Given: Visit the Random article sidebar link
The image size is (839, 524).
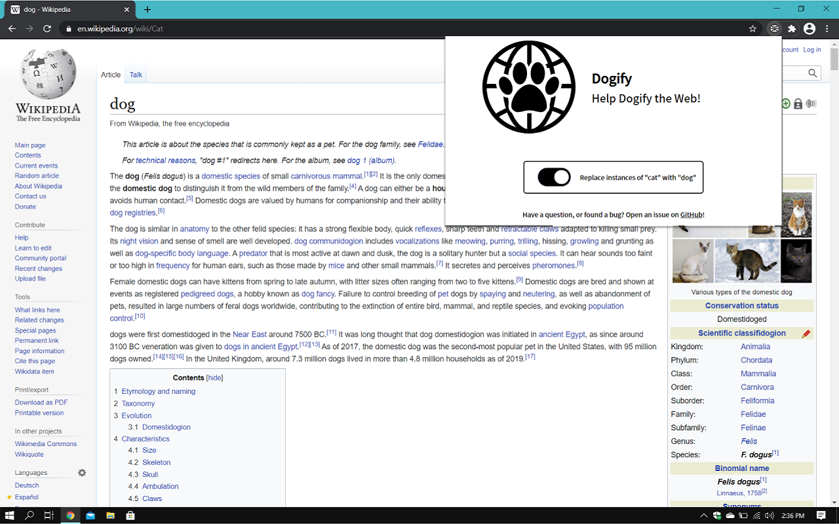Looking at the screenshot, I should 35,176.
